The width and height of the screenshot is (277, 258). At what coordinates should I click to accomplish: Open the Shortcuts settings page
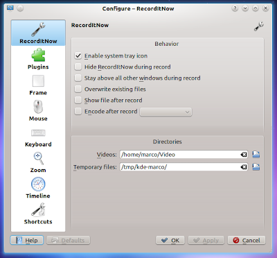[38, 214]
